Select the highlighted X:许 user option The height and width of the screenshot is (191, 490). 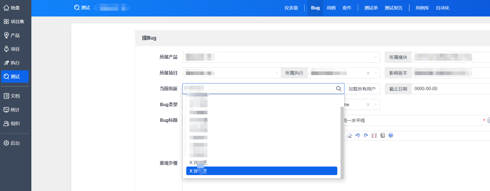[261, 171]
